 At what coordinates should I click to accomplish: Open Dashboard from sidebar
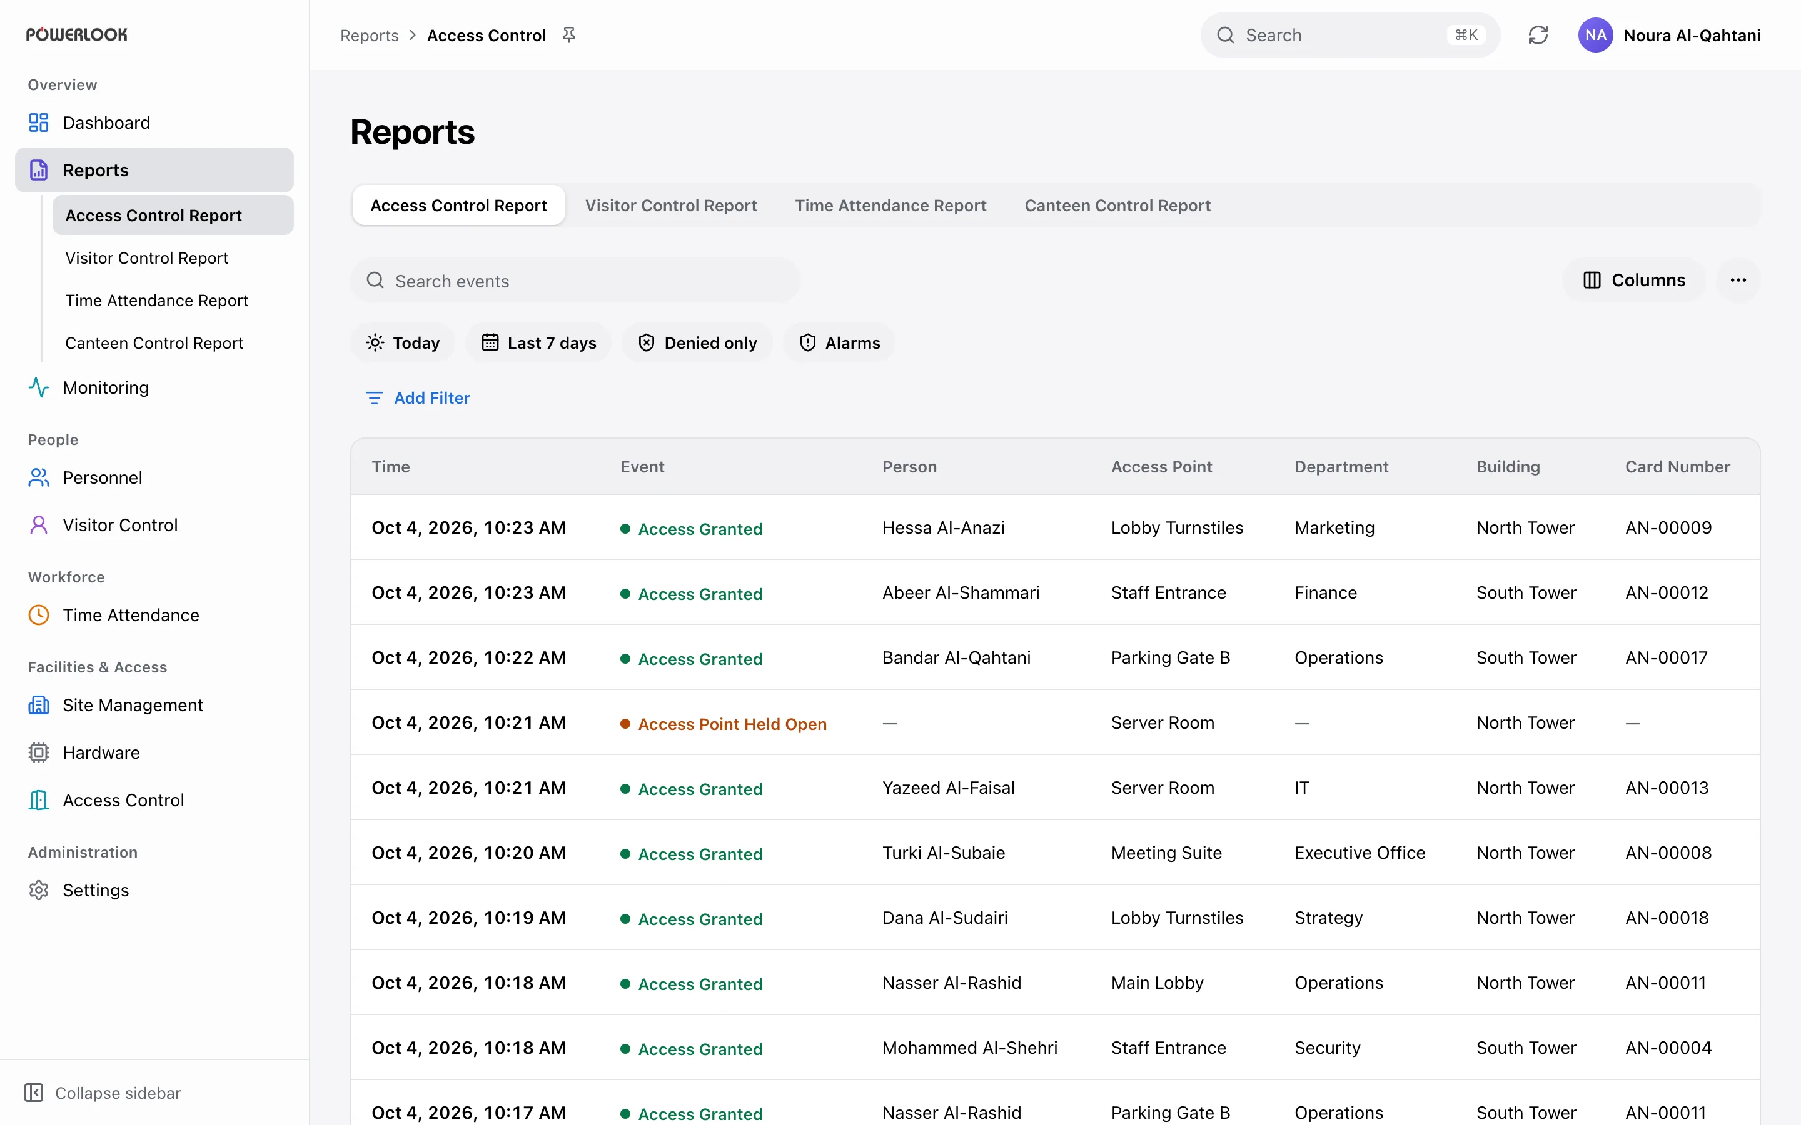point(154,122)
